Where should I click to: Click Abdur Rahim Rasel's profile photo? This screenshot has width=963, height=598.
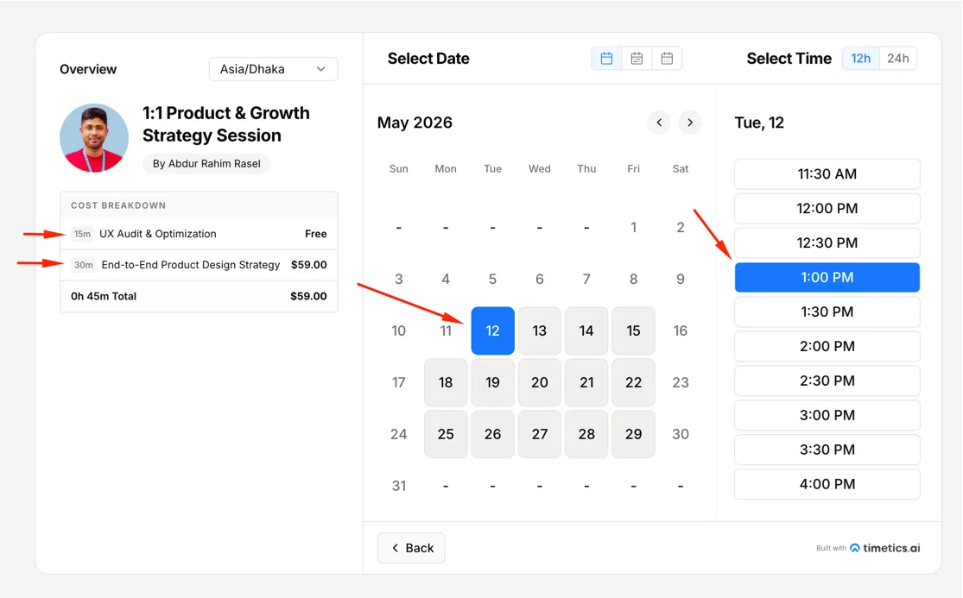tap(94, 138)
